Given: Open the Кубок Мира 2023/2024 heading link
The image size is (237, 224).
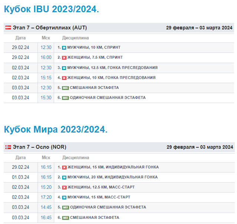Looking at the screenshot, I should point(56,130).
